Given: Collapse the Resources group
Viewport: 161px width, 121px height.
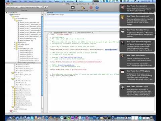Looking at the screenshot, I should [11, 79].
